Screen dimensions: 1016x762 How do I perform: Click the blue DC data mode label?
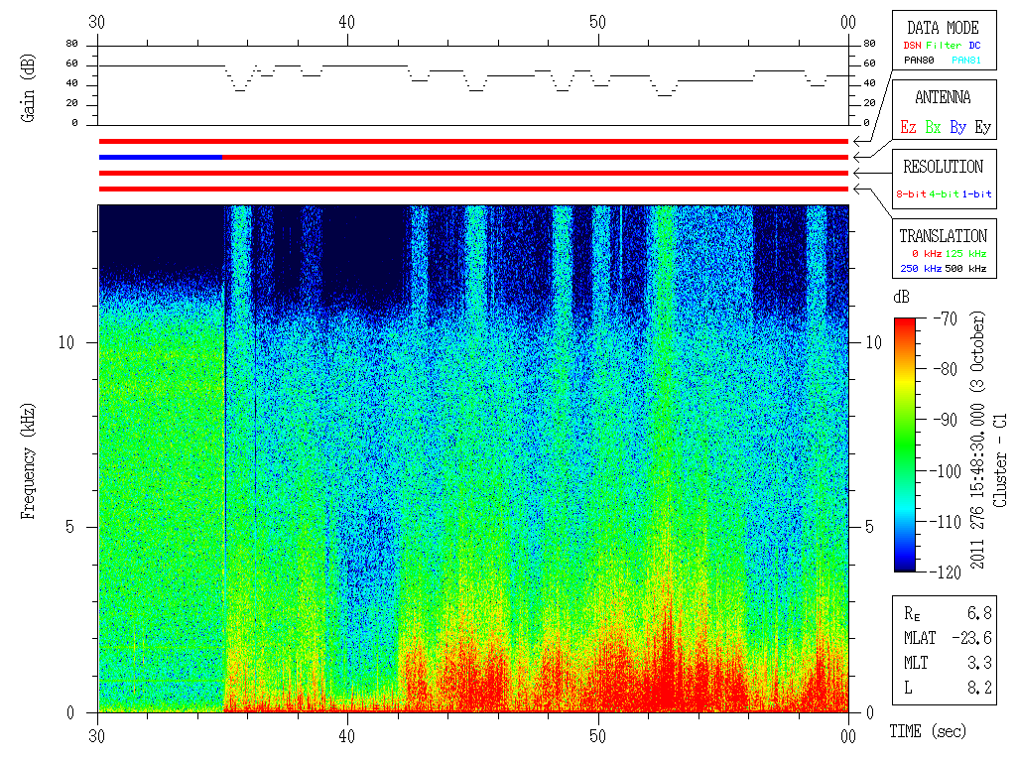(x=974, y=46)
